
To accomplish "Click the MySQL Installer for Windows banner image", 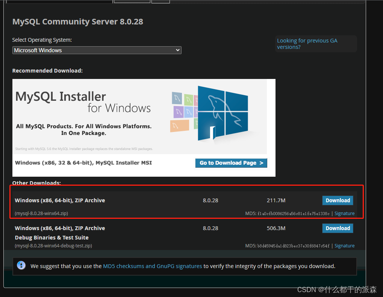I will coord(139,117).
